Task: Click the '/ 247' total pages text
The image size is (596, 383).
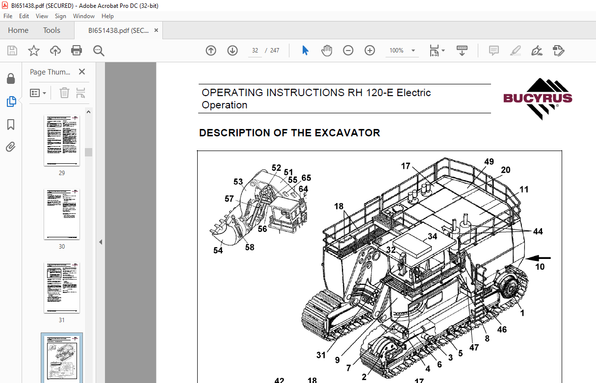Action: coord(272,51)
